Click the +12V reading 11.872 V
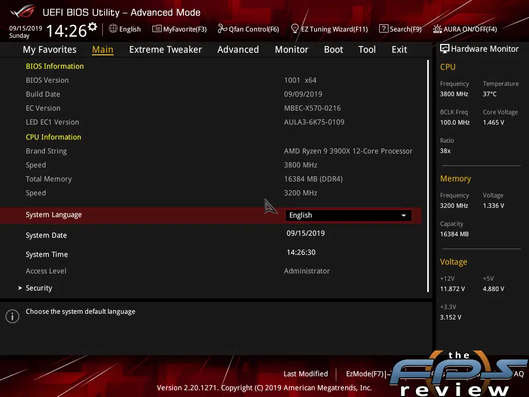The image size is (529, 397). point(453,288)
